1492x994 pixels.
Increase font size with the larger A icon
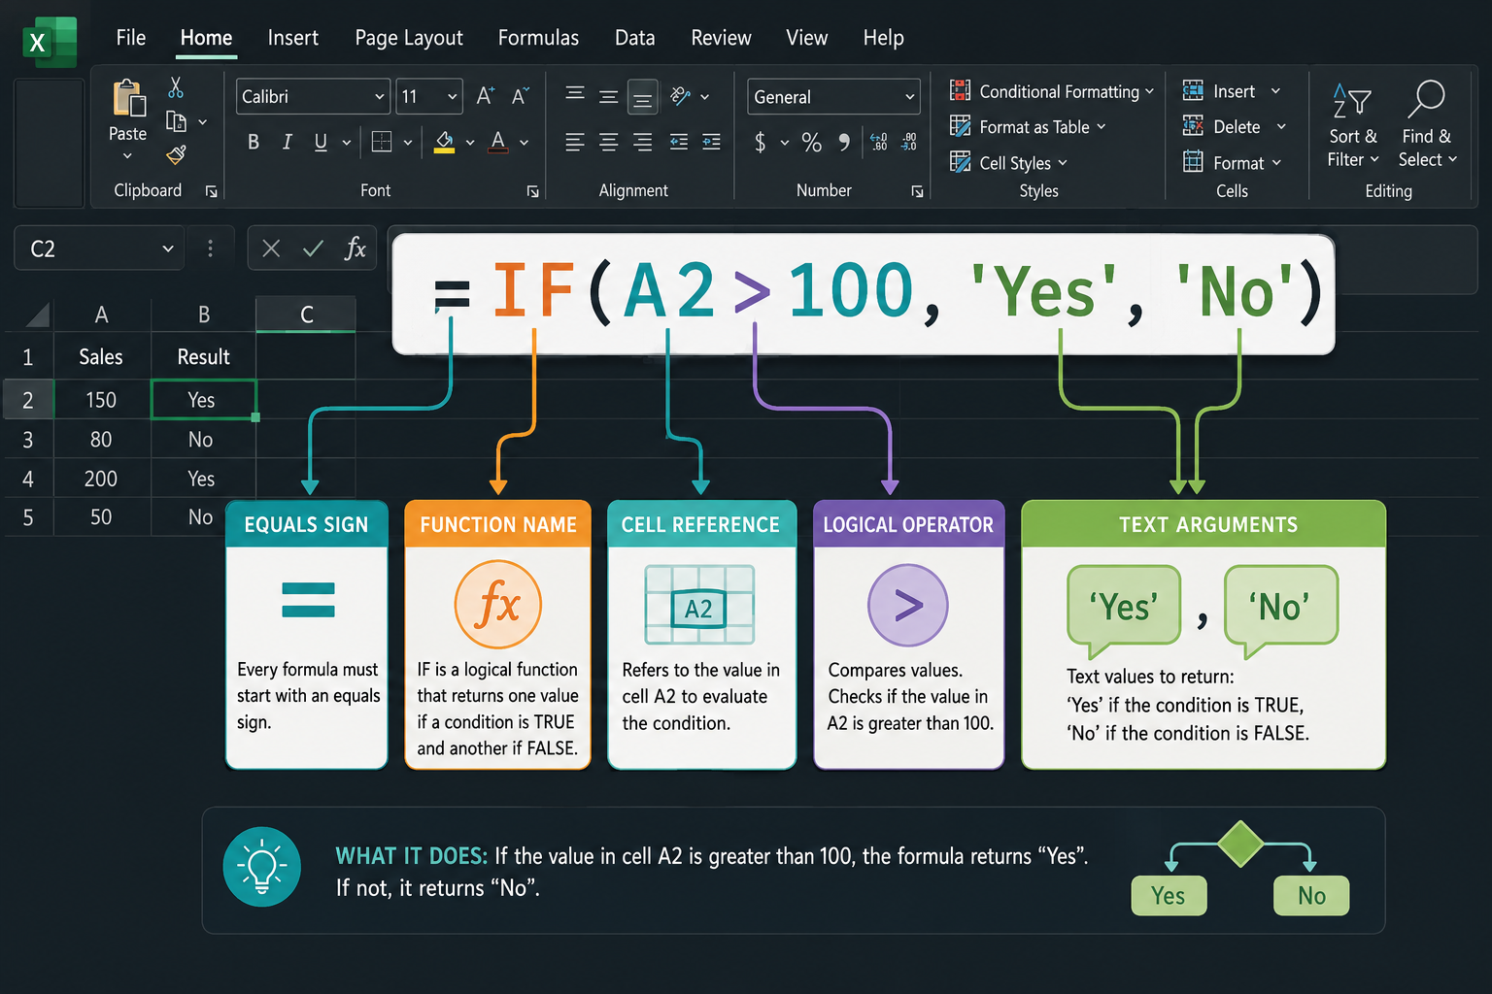point(485,95)
